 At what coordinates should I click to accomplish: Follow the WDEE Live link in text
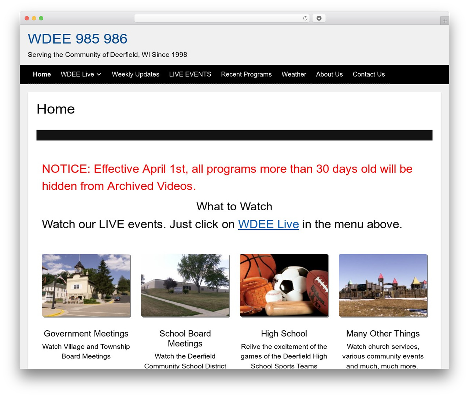269,224
